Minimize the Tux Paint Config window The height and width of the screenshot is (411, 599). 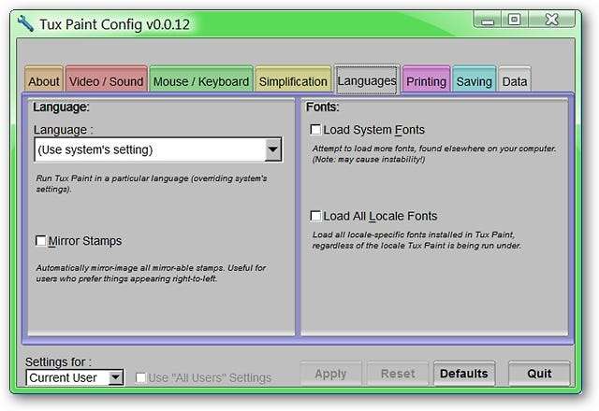click(487, 20)
